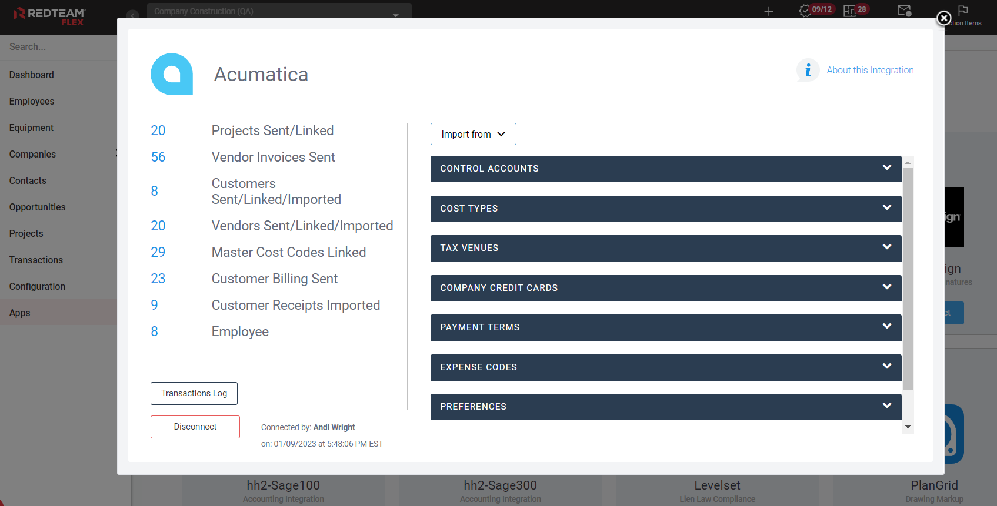Expand the Control Accounts section
Viewport: 997px width, 506px height.
(666, 169)
